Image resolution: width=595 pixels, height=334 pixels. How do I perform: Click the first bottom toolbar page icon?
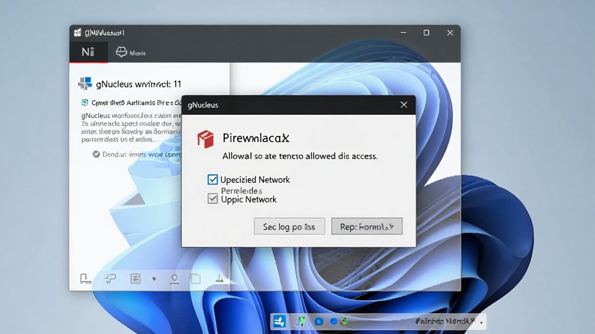click(86, 279)
